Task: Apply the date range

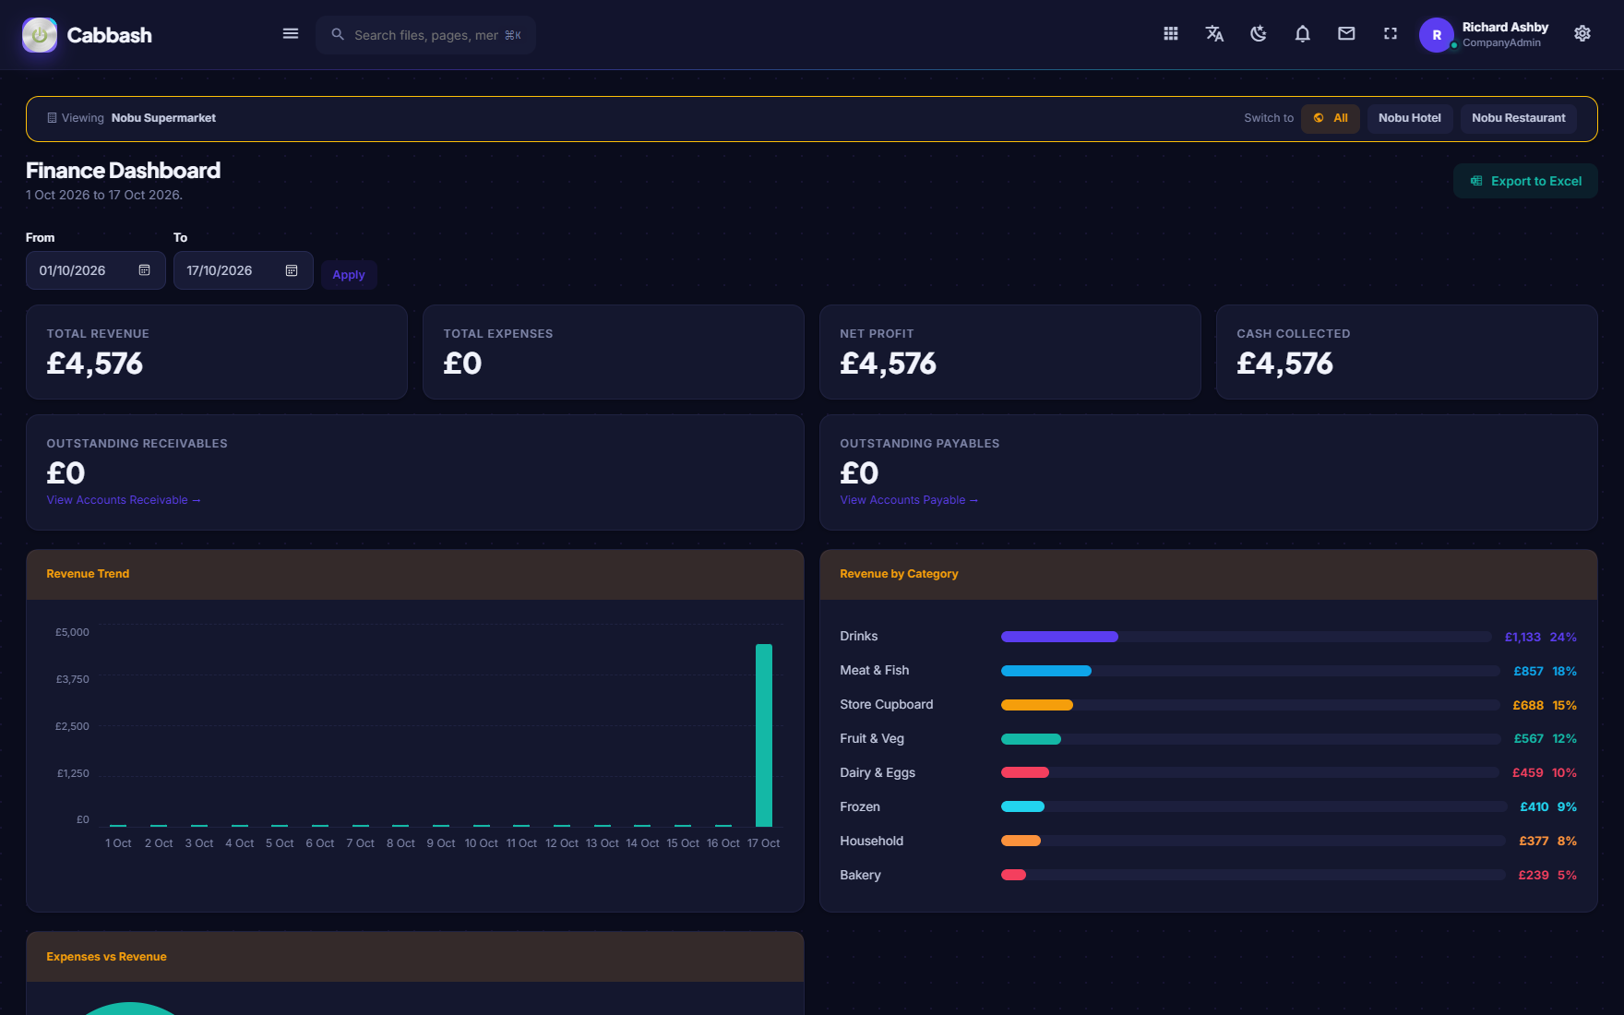Action: [349, 275]
